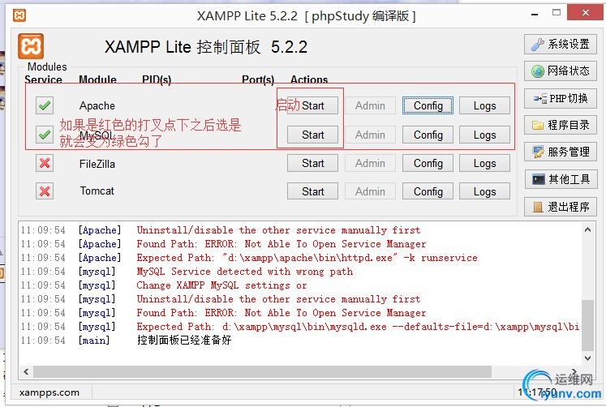Screen dimensions: 606x407
Task: Click the horizontal scrollbar thumb of log
Action: point(262,371)
